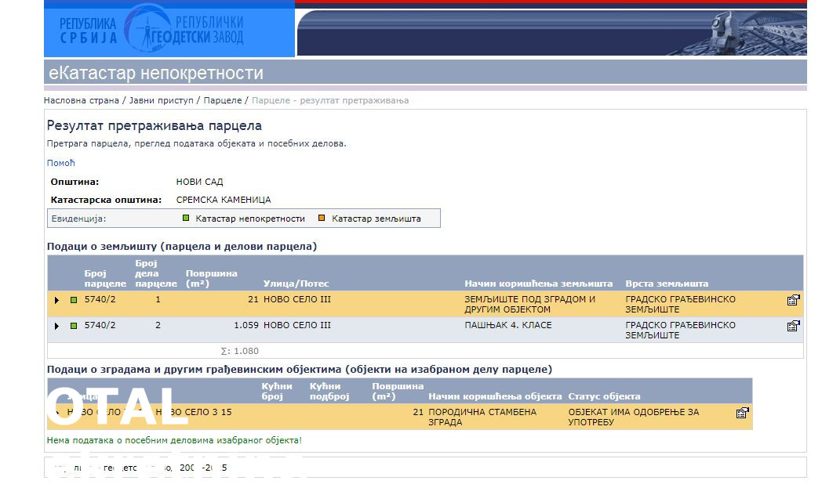Click Статус објекта column header
The image size is (822, 495).
tap(604, 396)
